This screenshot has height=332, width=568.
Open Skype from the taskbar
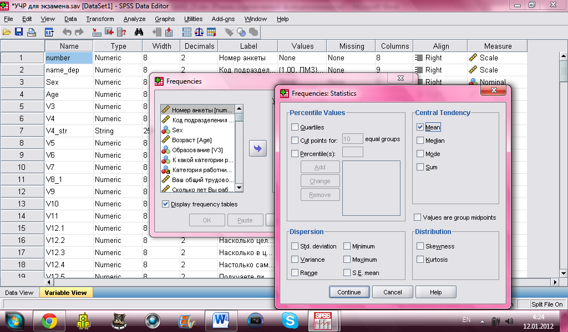click(290, 321)
